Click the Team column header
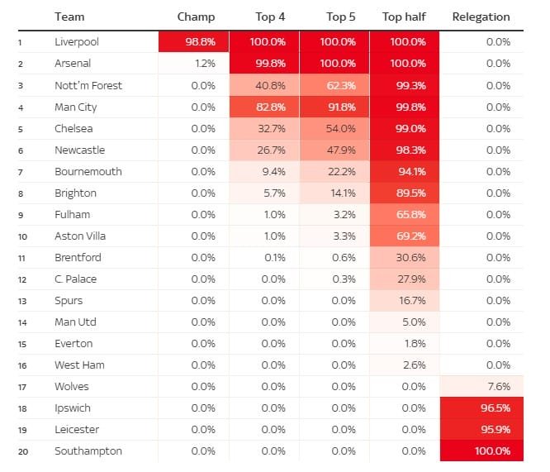The width and height of the screenshot is (550, 472). tap(69, 17)
